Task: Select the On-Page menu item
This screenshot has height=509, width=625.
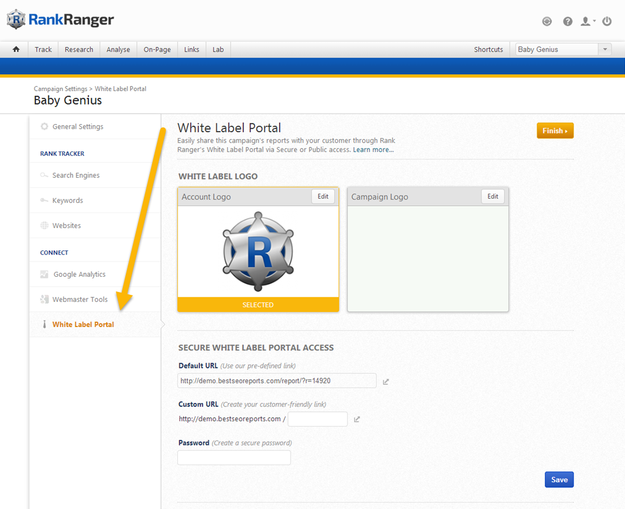Action: click(157, 50)
